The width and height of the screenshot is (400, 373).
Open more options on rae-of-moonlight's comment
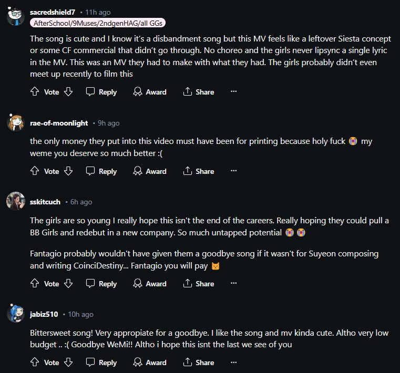coord(234,171)
